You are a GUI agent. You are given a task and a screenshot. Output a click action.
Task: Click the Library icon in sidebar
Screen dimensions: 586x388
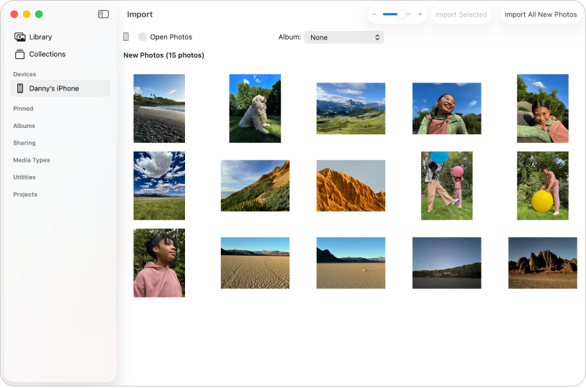(20, 37)
